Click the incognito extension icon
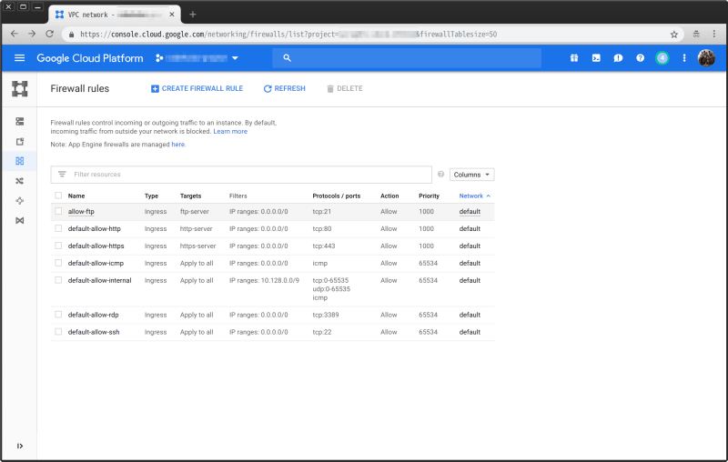The image size is (728, 462). (x=696, y=34)
